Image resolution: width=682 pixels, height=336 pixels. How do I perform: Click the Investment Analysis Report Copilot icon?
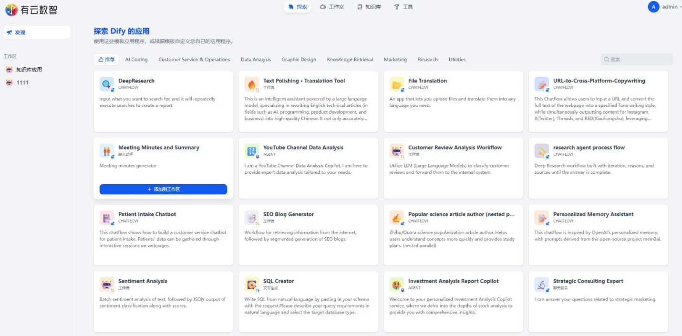pos(396,285)
